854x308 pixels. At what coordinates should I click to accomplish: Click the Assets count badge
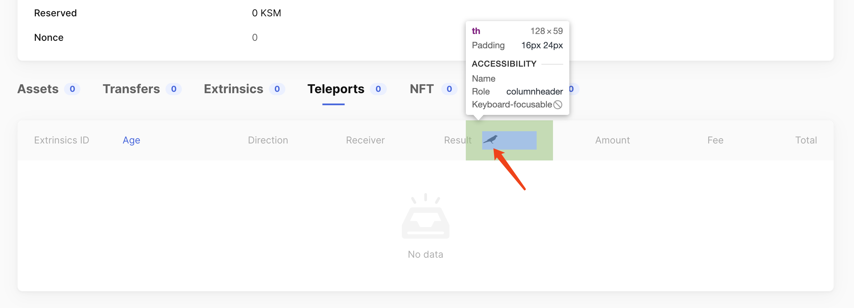[x=72, y=89]
